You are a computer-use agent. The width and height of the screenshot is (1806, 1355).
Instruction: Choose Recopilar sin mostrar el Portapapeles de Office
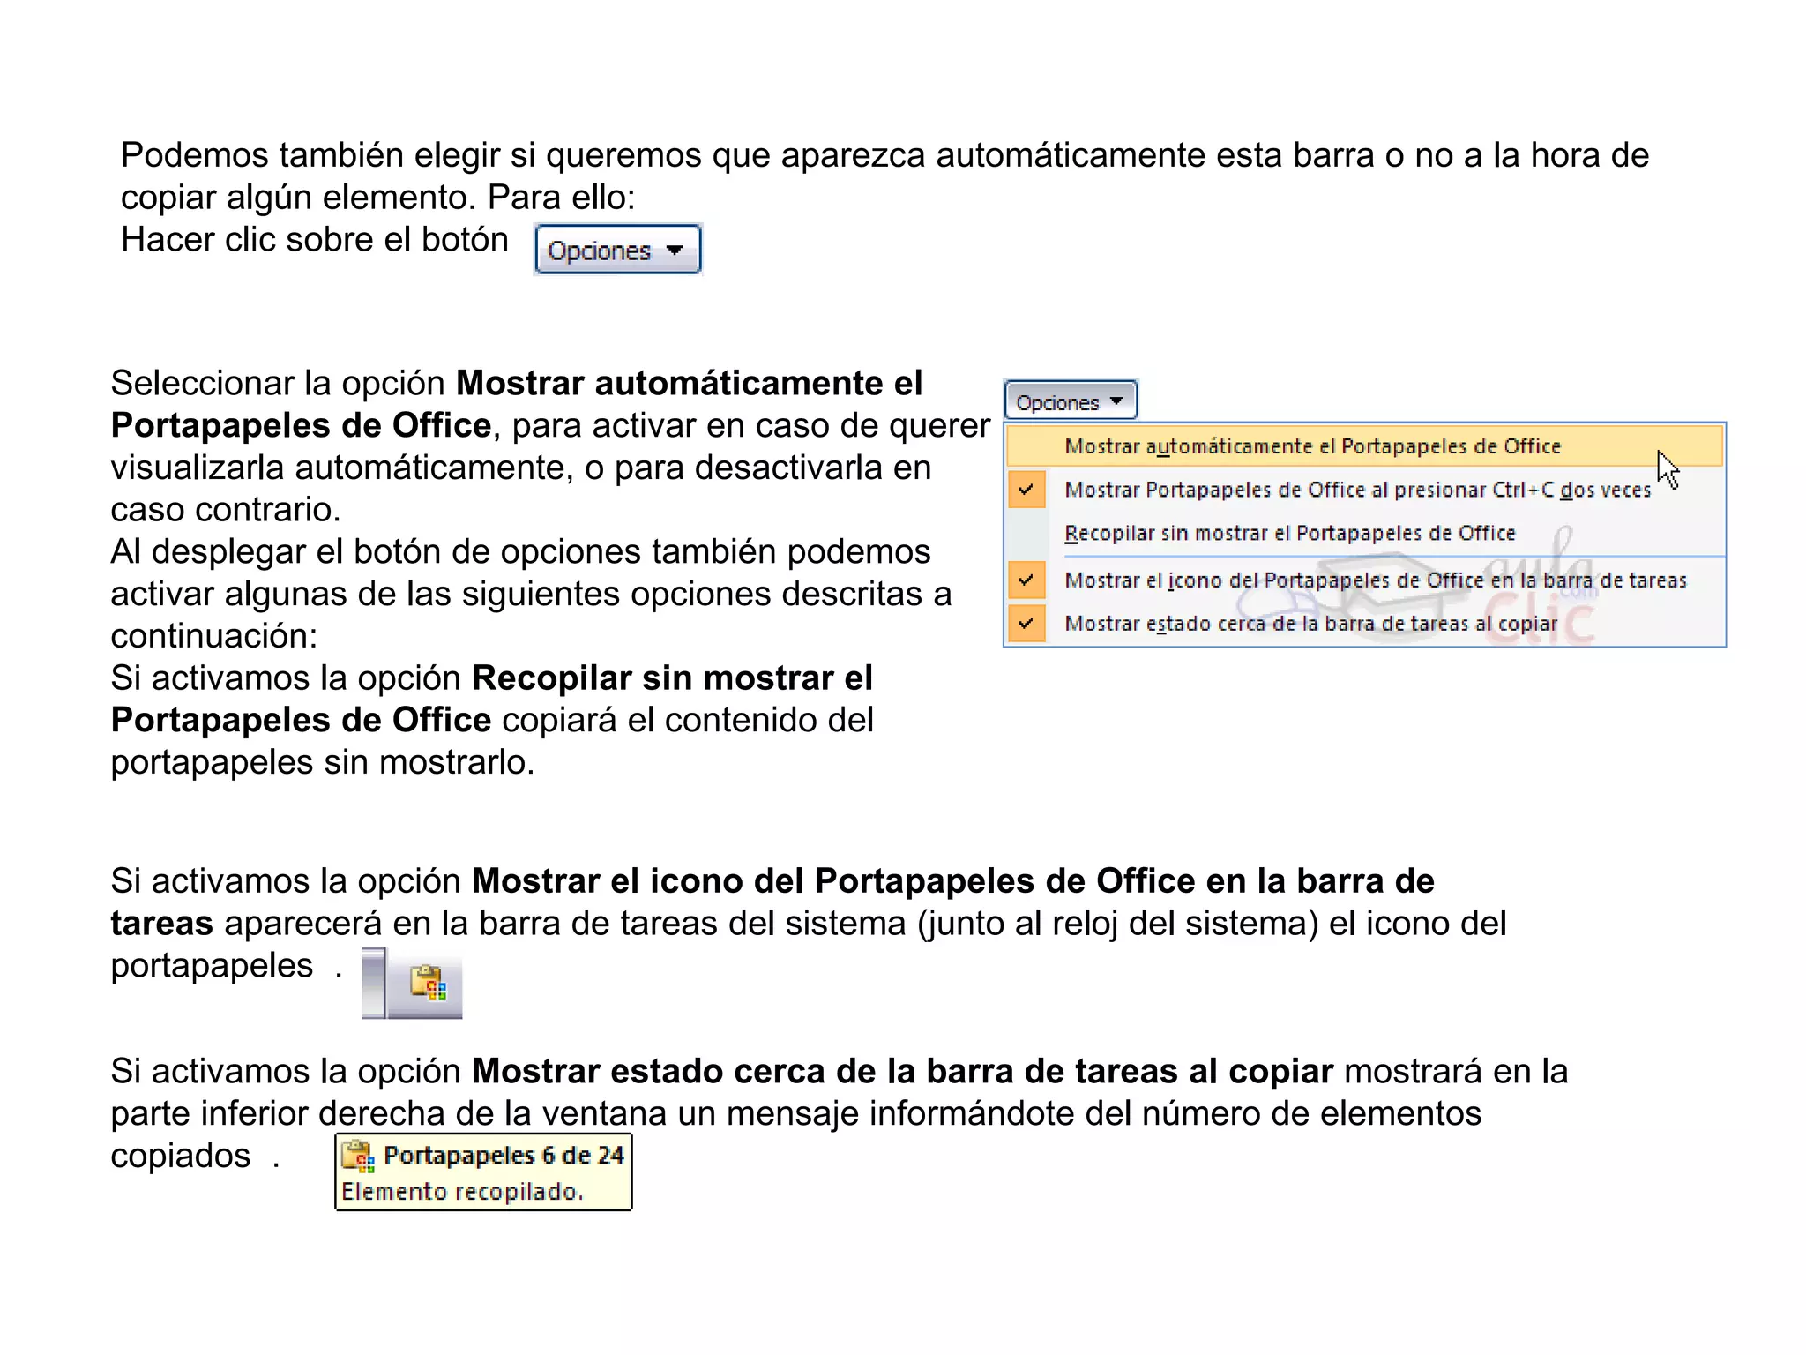coord(1364,533)
